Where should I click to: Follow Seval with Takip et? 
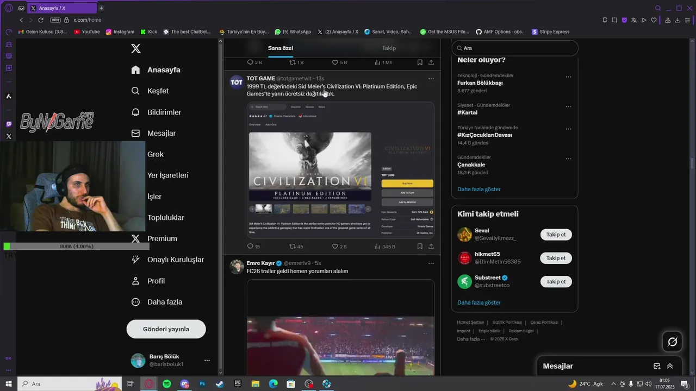click(x=556, y=235)
